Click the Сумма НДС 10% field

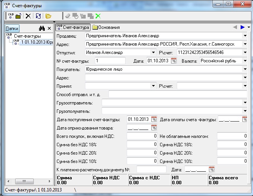(232, 161)
